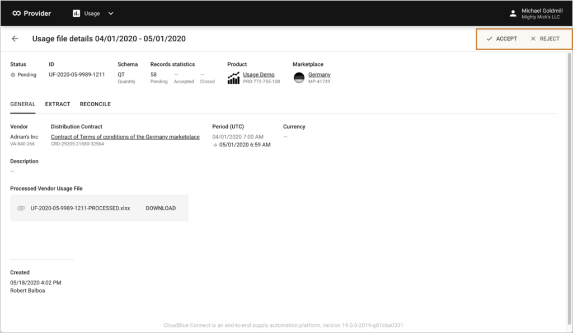
Task: Open Michael Goldmill account menu
Action: 542,13
